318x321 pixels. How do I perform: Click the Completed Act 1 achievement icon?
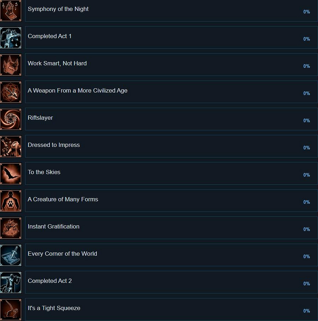pyautogui.click(x=11, y=37)
